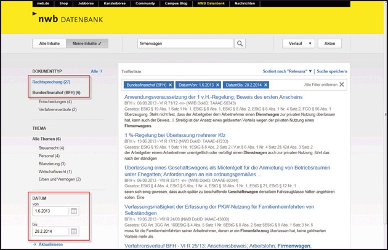388x250 pixels.
Task: Toggle the 'Meine Inhalte' content filter
Action: (87, 44)
